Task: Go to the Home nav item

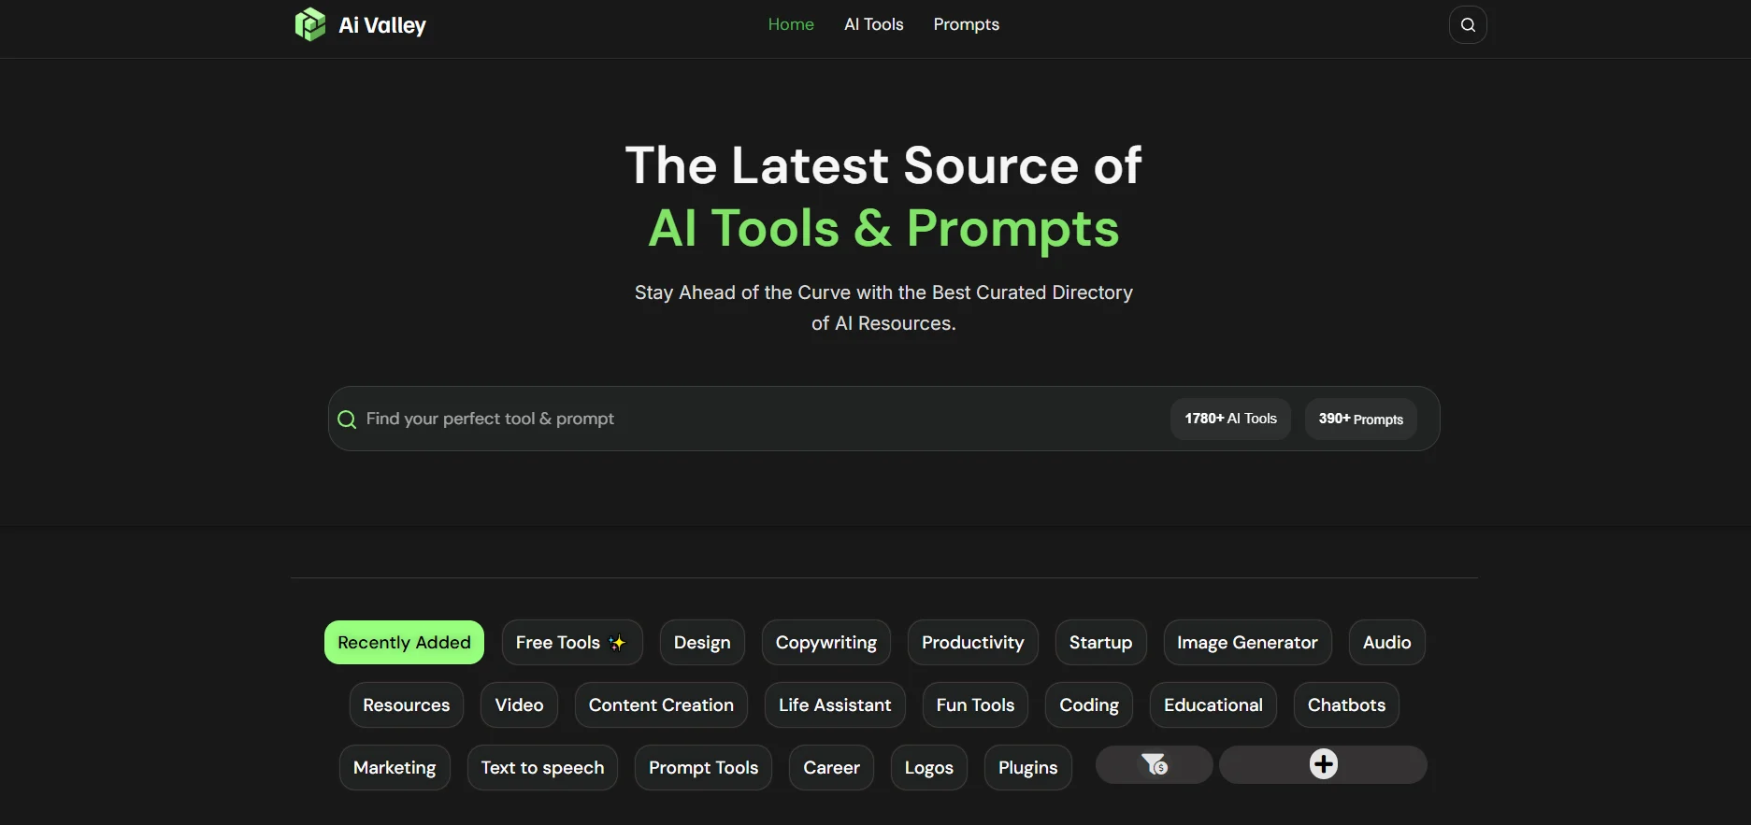Action: click(x=791, y=24)
